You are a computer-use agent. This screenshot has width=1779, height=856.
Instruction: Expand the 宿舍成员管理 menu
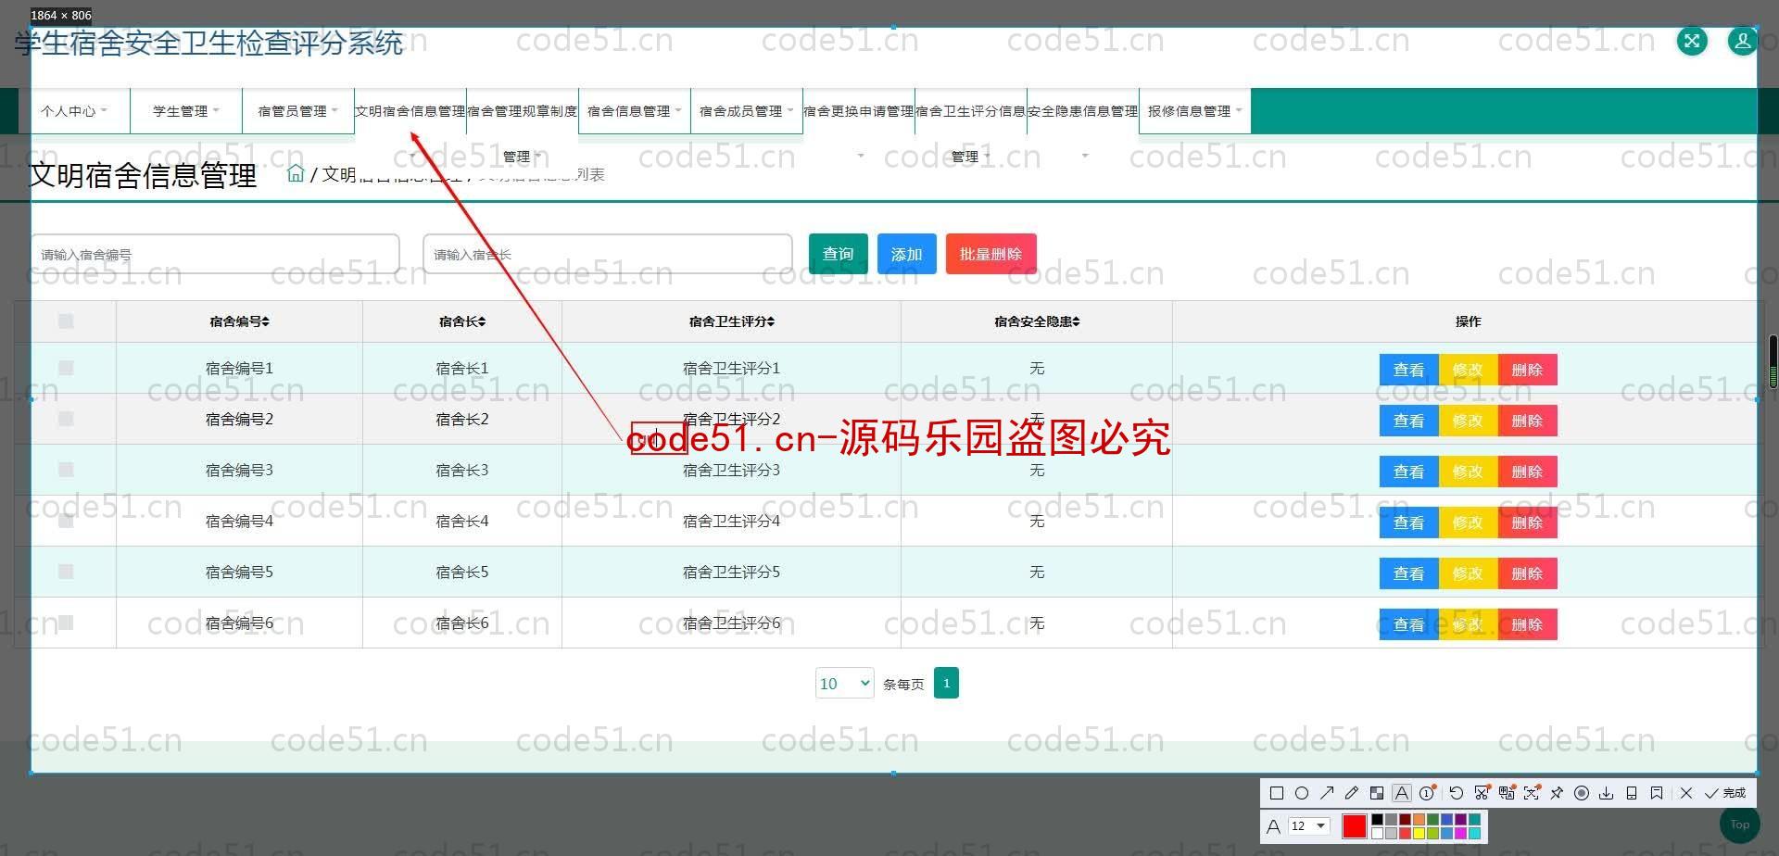(x=747, y=111)
